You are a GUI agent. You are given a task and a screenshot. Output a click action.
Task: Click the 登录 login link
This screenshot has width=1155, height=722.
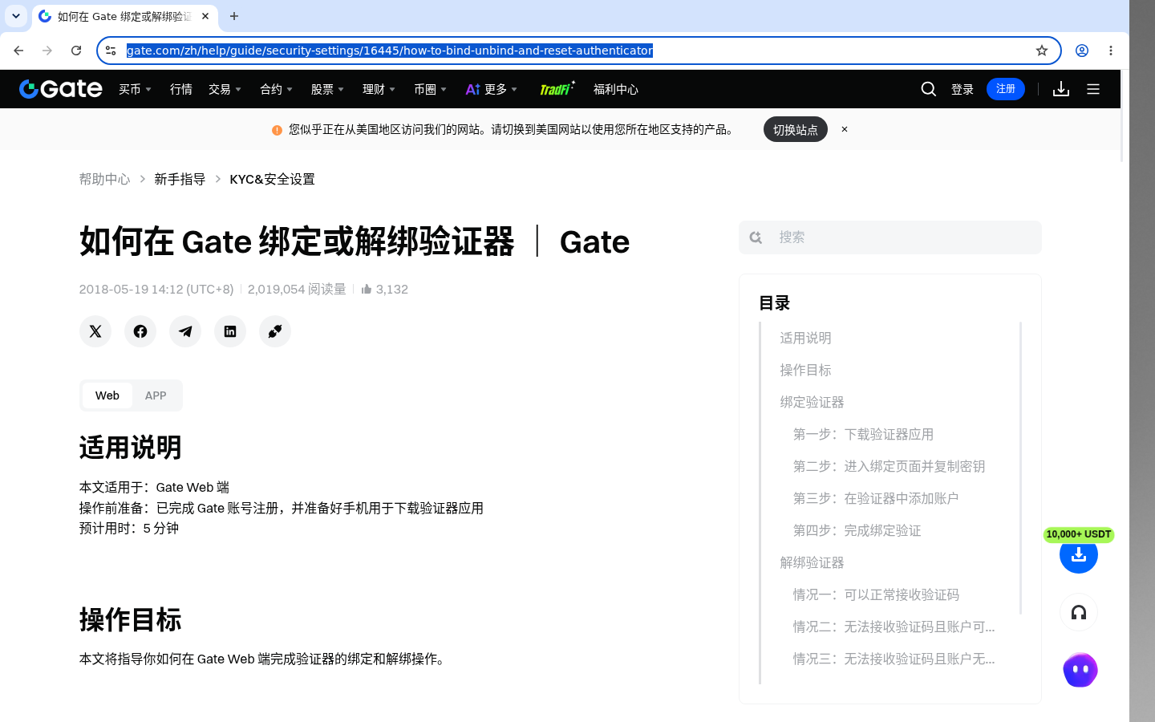962,89
